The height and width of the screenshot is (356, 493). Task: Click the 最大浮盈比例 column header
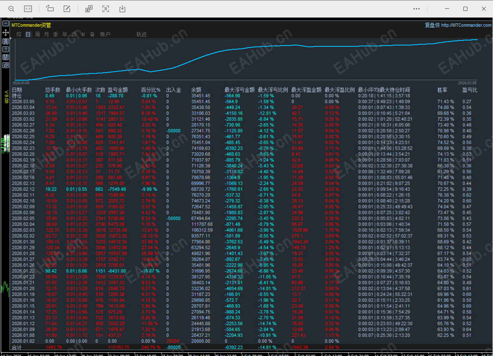340,90
